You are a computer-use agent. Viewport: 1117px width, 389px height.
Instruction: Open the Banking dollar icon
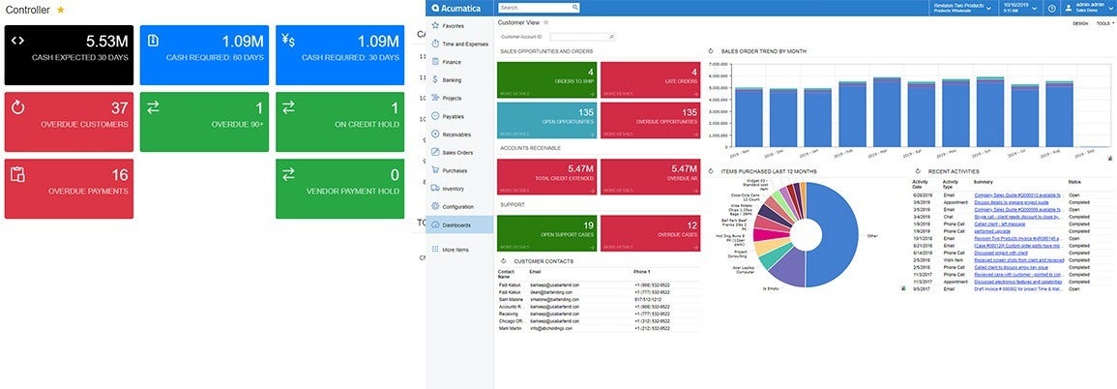(x=435, y=79)
